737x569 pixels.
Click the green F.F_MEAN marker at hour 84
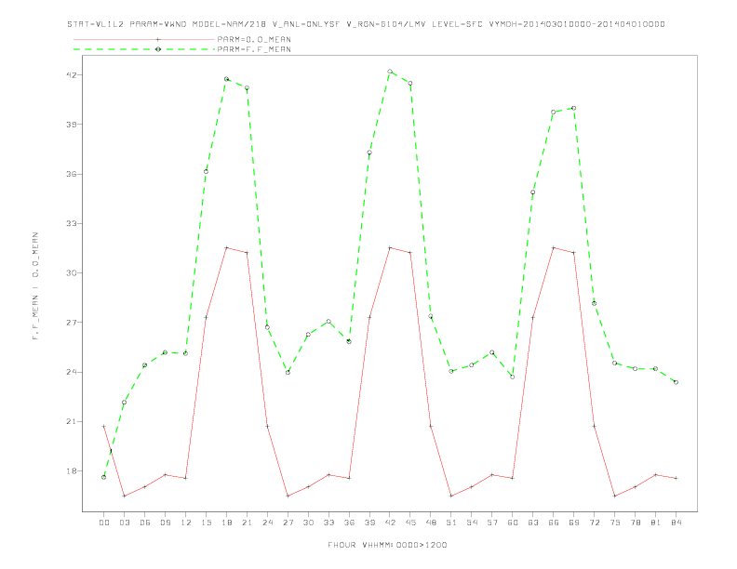click(x=676, y=382)
